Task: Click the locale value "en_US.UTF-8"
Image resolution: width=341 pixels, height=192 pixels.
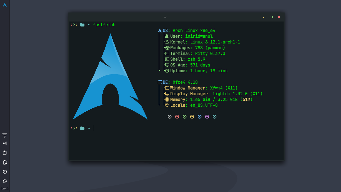Action: 204,105
